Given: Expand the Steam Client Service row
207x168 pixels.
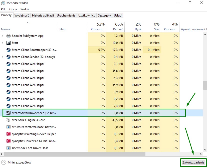Looking at the screenshot, I should (2, 57).
